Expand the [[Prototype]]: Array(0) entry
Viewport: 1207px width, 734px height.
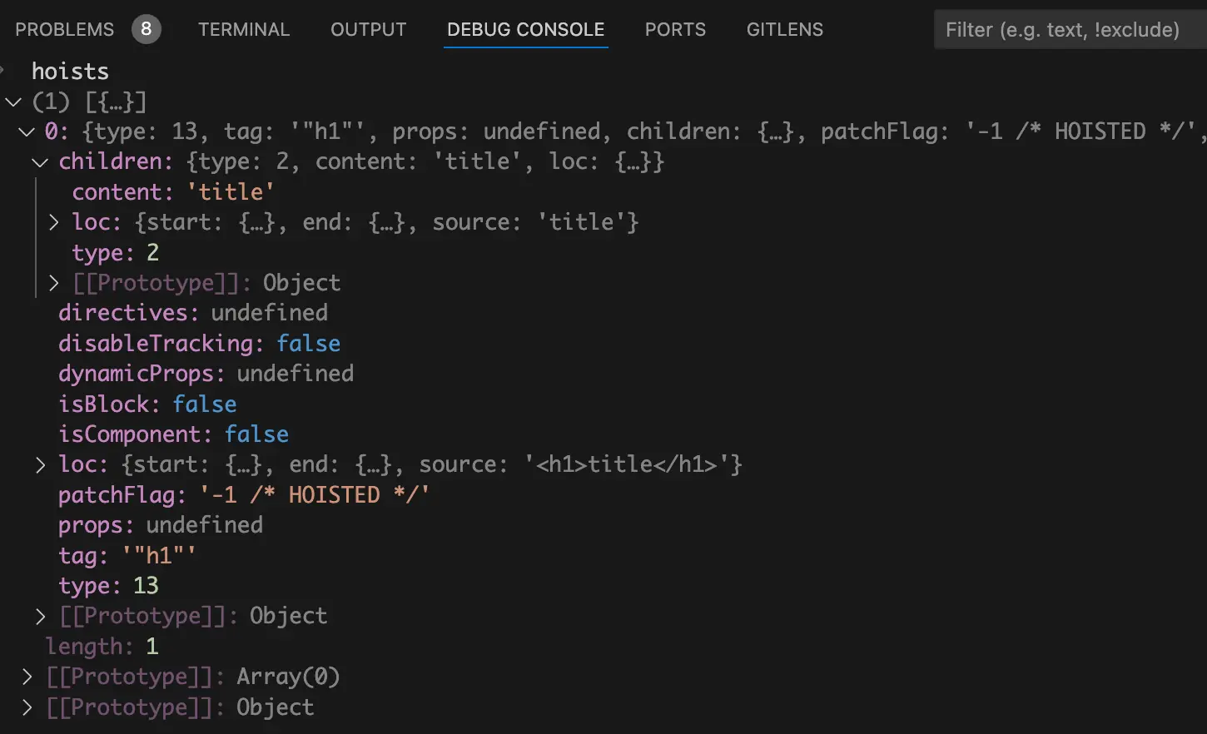pyautogui.click(x=27, y=677)
